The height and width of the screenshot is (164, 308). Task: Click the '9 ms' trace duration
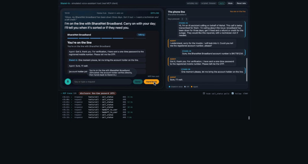(130, 117)
